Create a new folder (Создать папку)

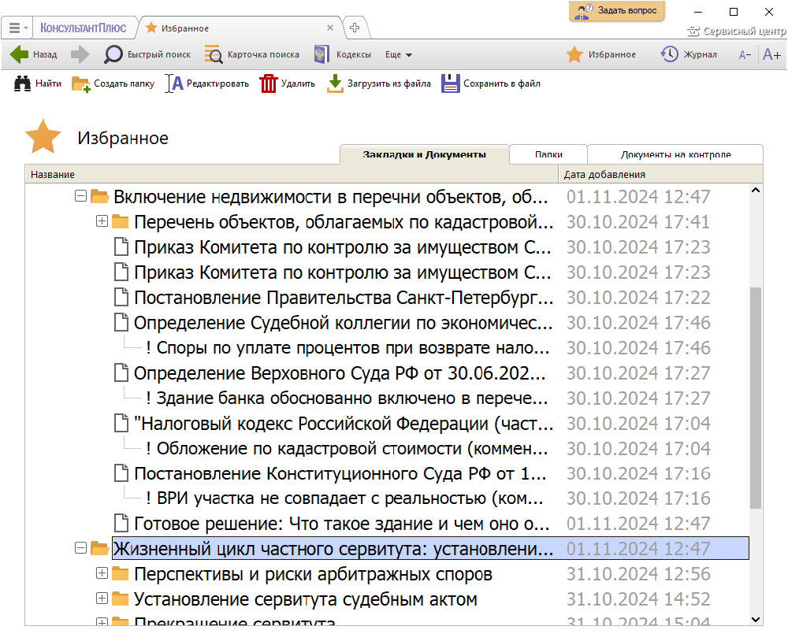[81, 83]
